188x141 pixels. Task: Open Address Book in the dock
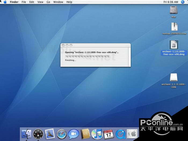click(85, 133)
